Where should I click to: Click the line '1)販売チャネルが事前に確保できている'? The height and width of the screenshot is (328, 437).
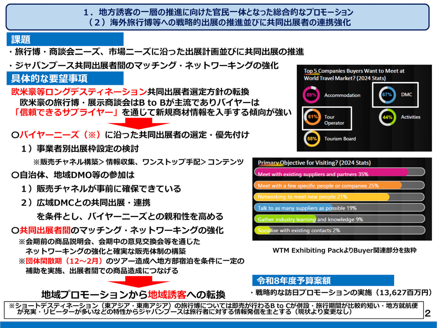coord(101,189)
